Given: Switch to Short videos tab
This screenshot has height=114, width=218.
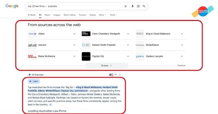Looking at the screenshot, I should (69, 15).
